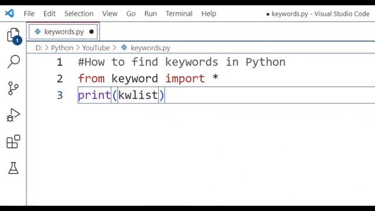The width and height of the screenshot is (375, 211).
Task: Select the keywords.py editor tab
Action: pos(63,32)
